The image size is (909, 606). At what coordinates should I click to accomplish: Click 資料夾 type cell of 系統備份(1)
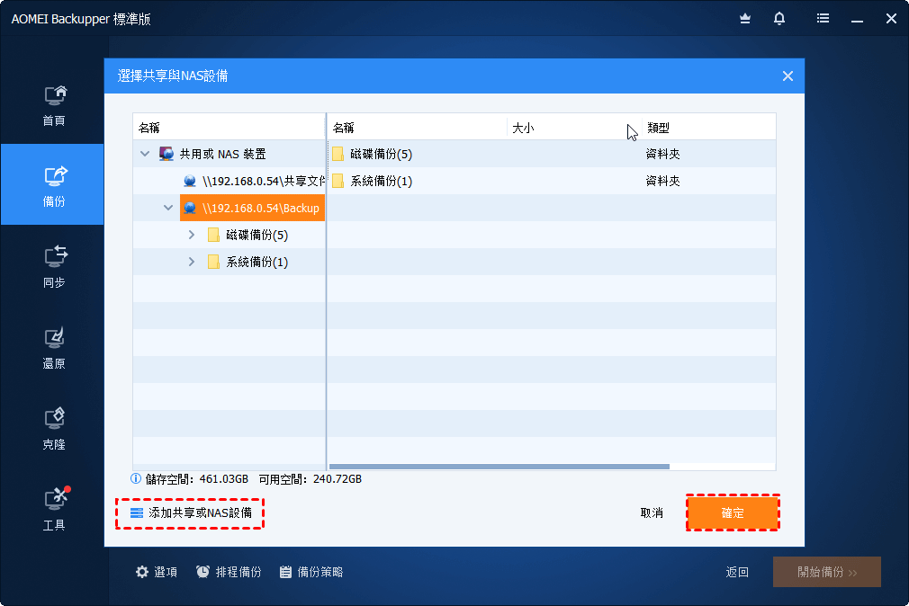tap(662, 181)
